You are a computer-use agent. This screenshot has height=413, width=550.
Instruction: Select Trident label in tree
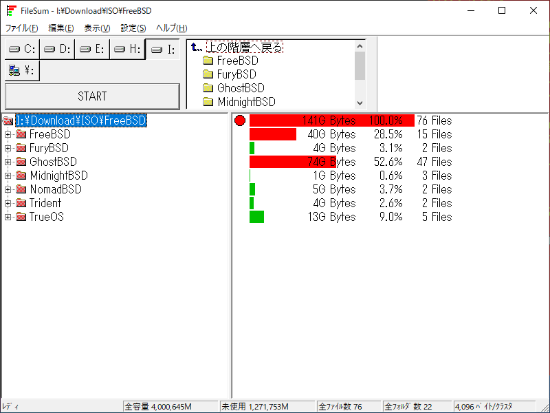[x=45, y=203]
